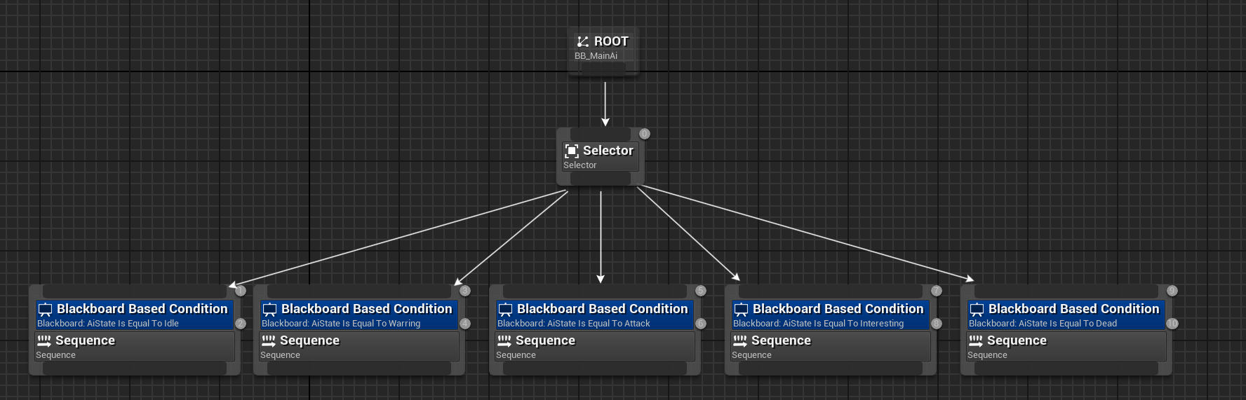
Task: Select the Warring Blackboard Based Condition decorator
Action: point(359,315)
